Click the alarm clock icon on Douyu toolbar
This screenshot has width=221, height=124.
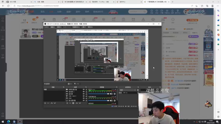pyautogui.click(x=133, y=19)
